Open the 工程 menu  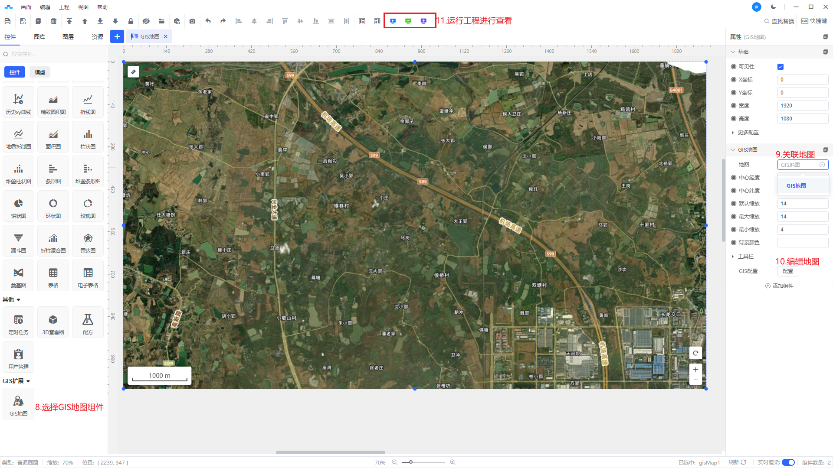64,7
